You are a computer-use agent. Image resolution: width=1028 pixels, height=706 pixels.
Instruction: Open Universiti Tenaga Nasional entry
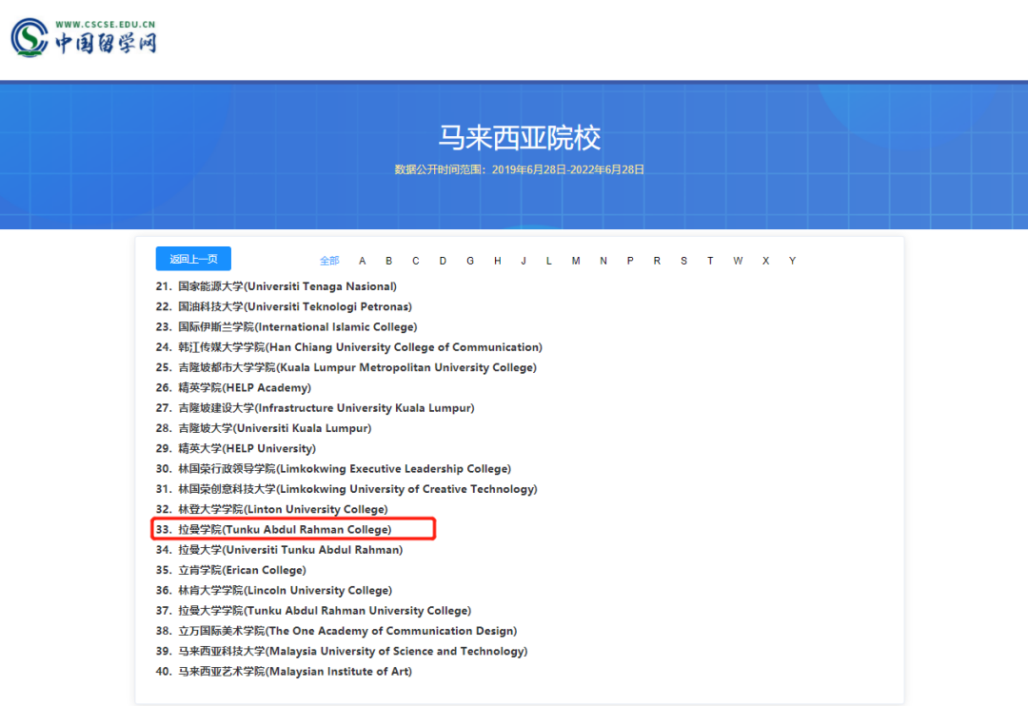(x=276, y=286)
